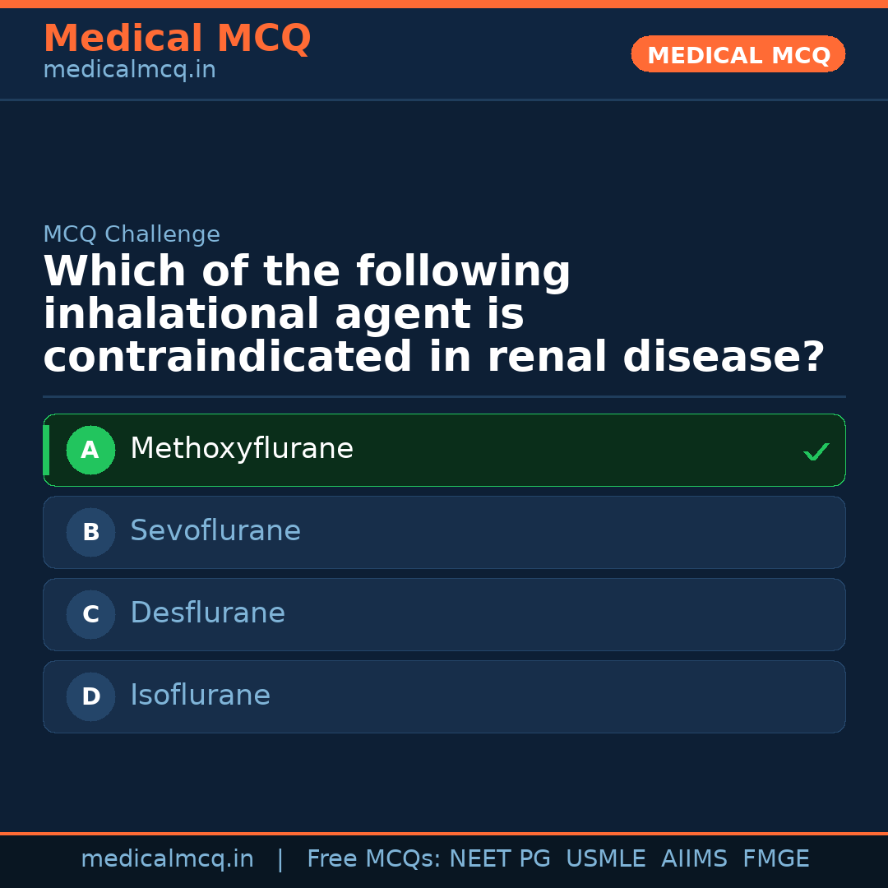Select the Methoxyflurane answer text
The width and height of the screenshot is (888, 888).
point(242,449)
